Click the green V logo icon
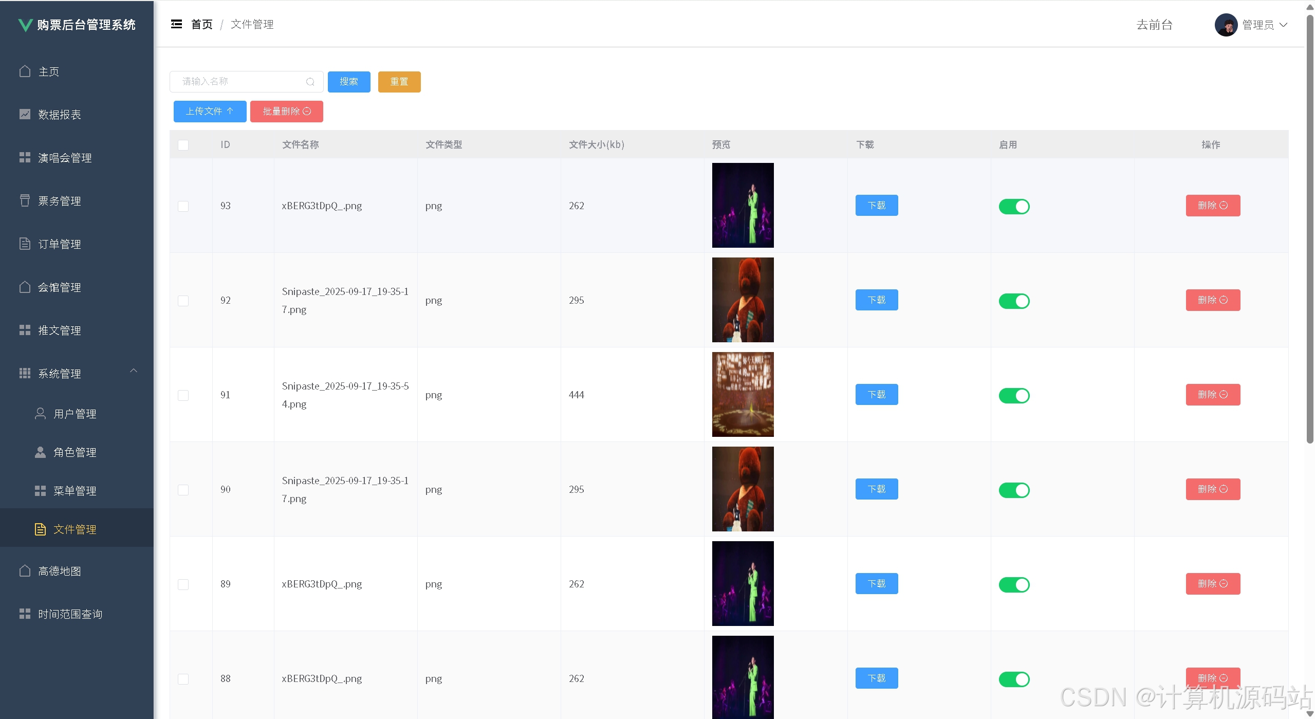The width and height of the screenshot is (1315, 719). pos(25,25)
